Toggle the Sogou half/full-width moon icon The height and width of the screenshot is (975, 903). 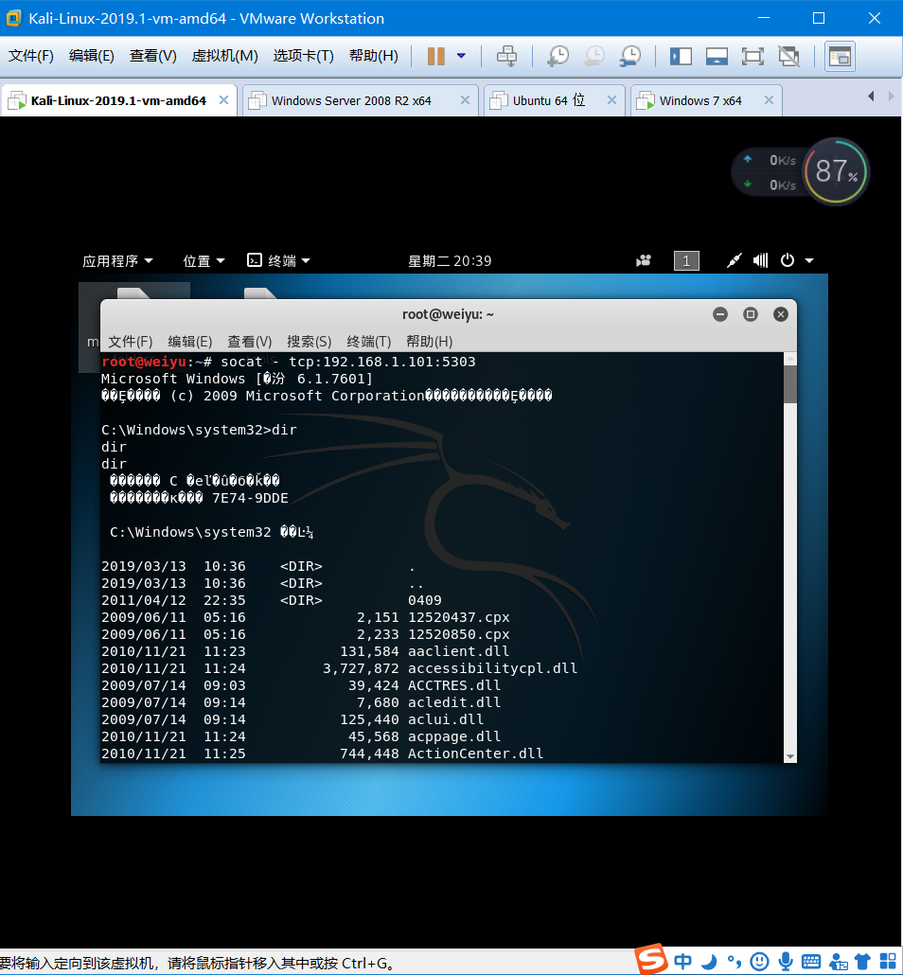pos(708,962)
